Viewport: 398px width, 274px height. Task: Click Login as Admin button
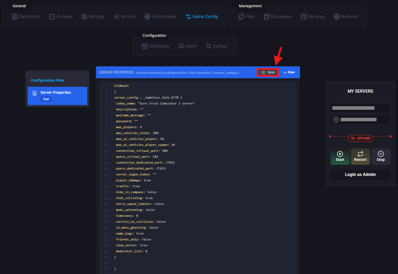click(360, 175)
